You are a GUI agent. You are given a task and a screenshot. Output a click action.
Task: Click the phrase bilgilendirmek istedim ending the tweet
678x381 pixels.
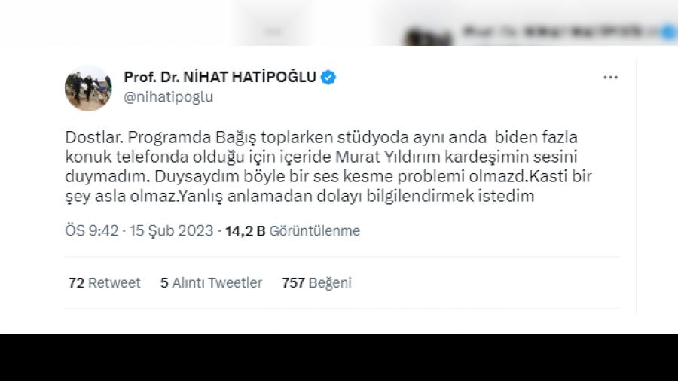pos(450,196)
